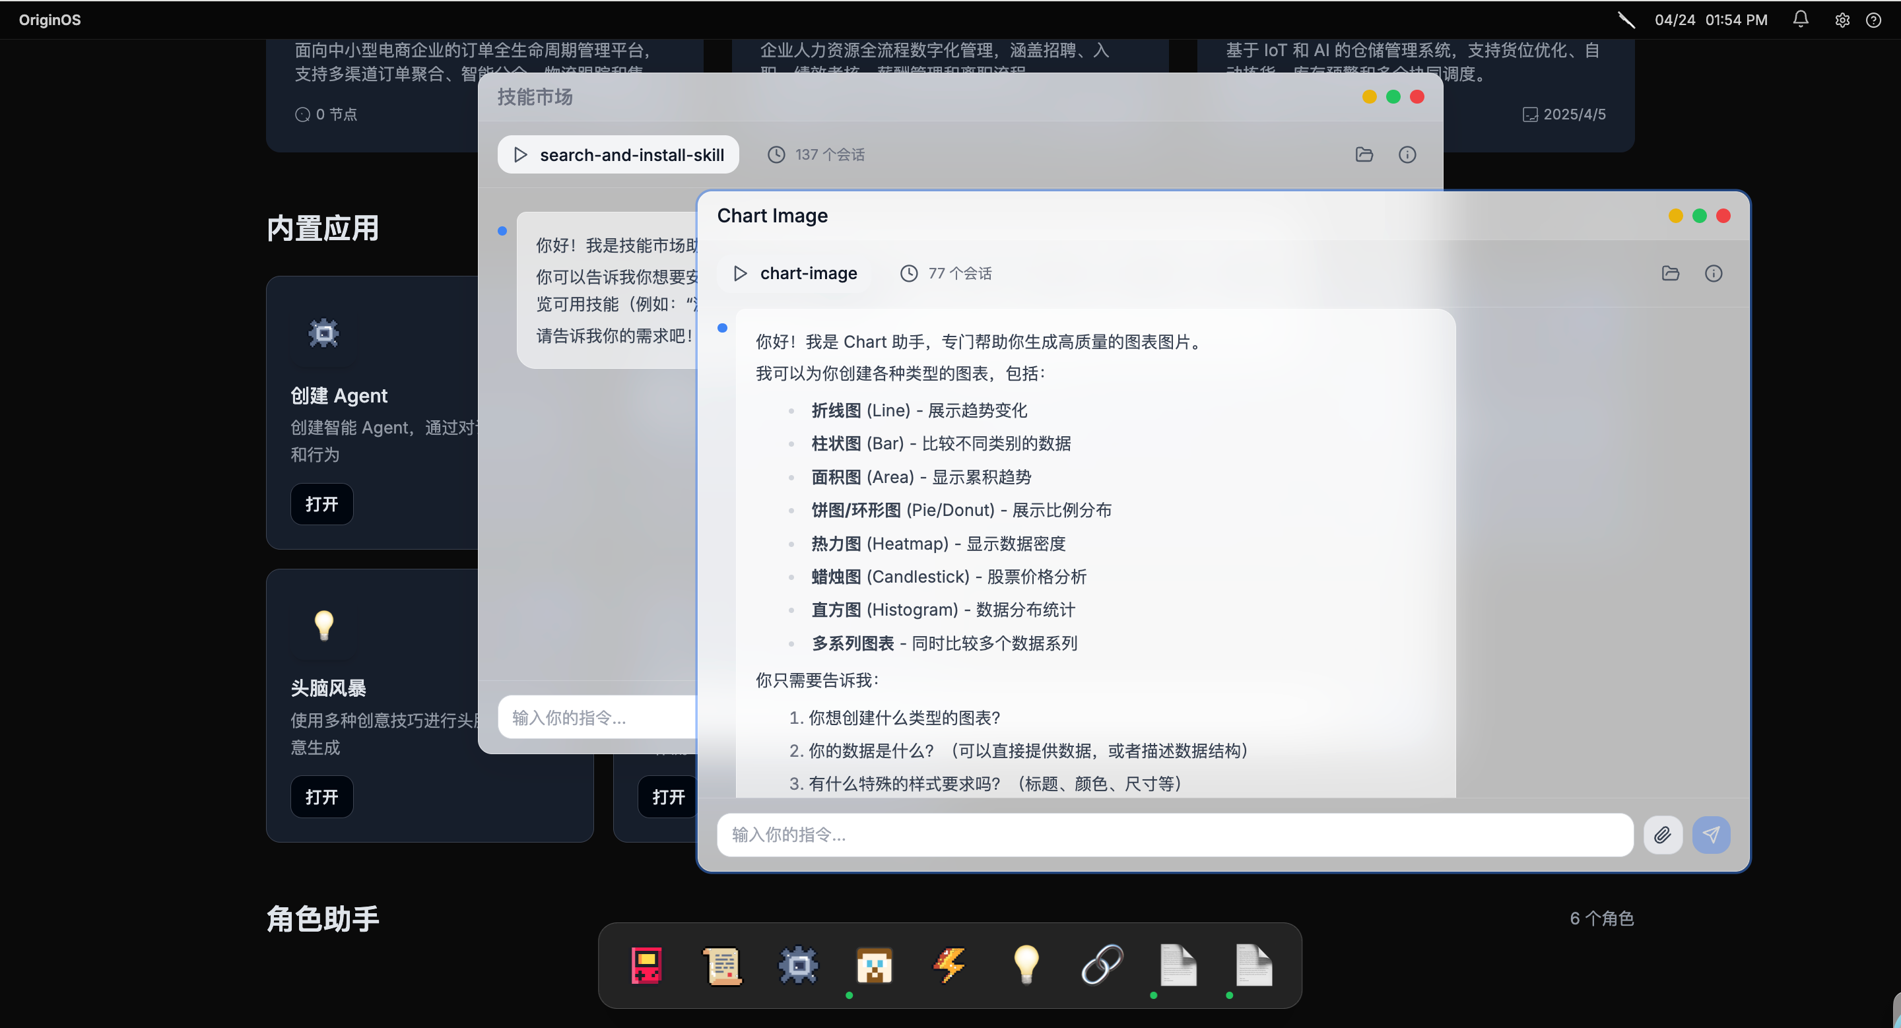Viewport: 1901px width, 1028px height.
Task: Open settings gear in top bar
Action: click(x=1843, y=20)
